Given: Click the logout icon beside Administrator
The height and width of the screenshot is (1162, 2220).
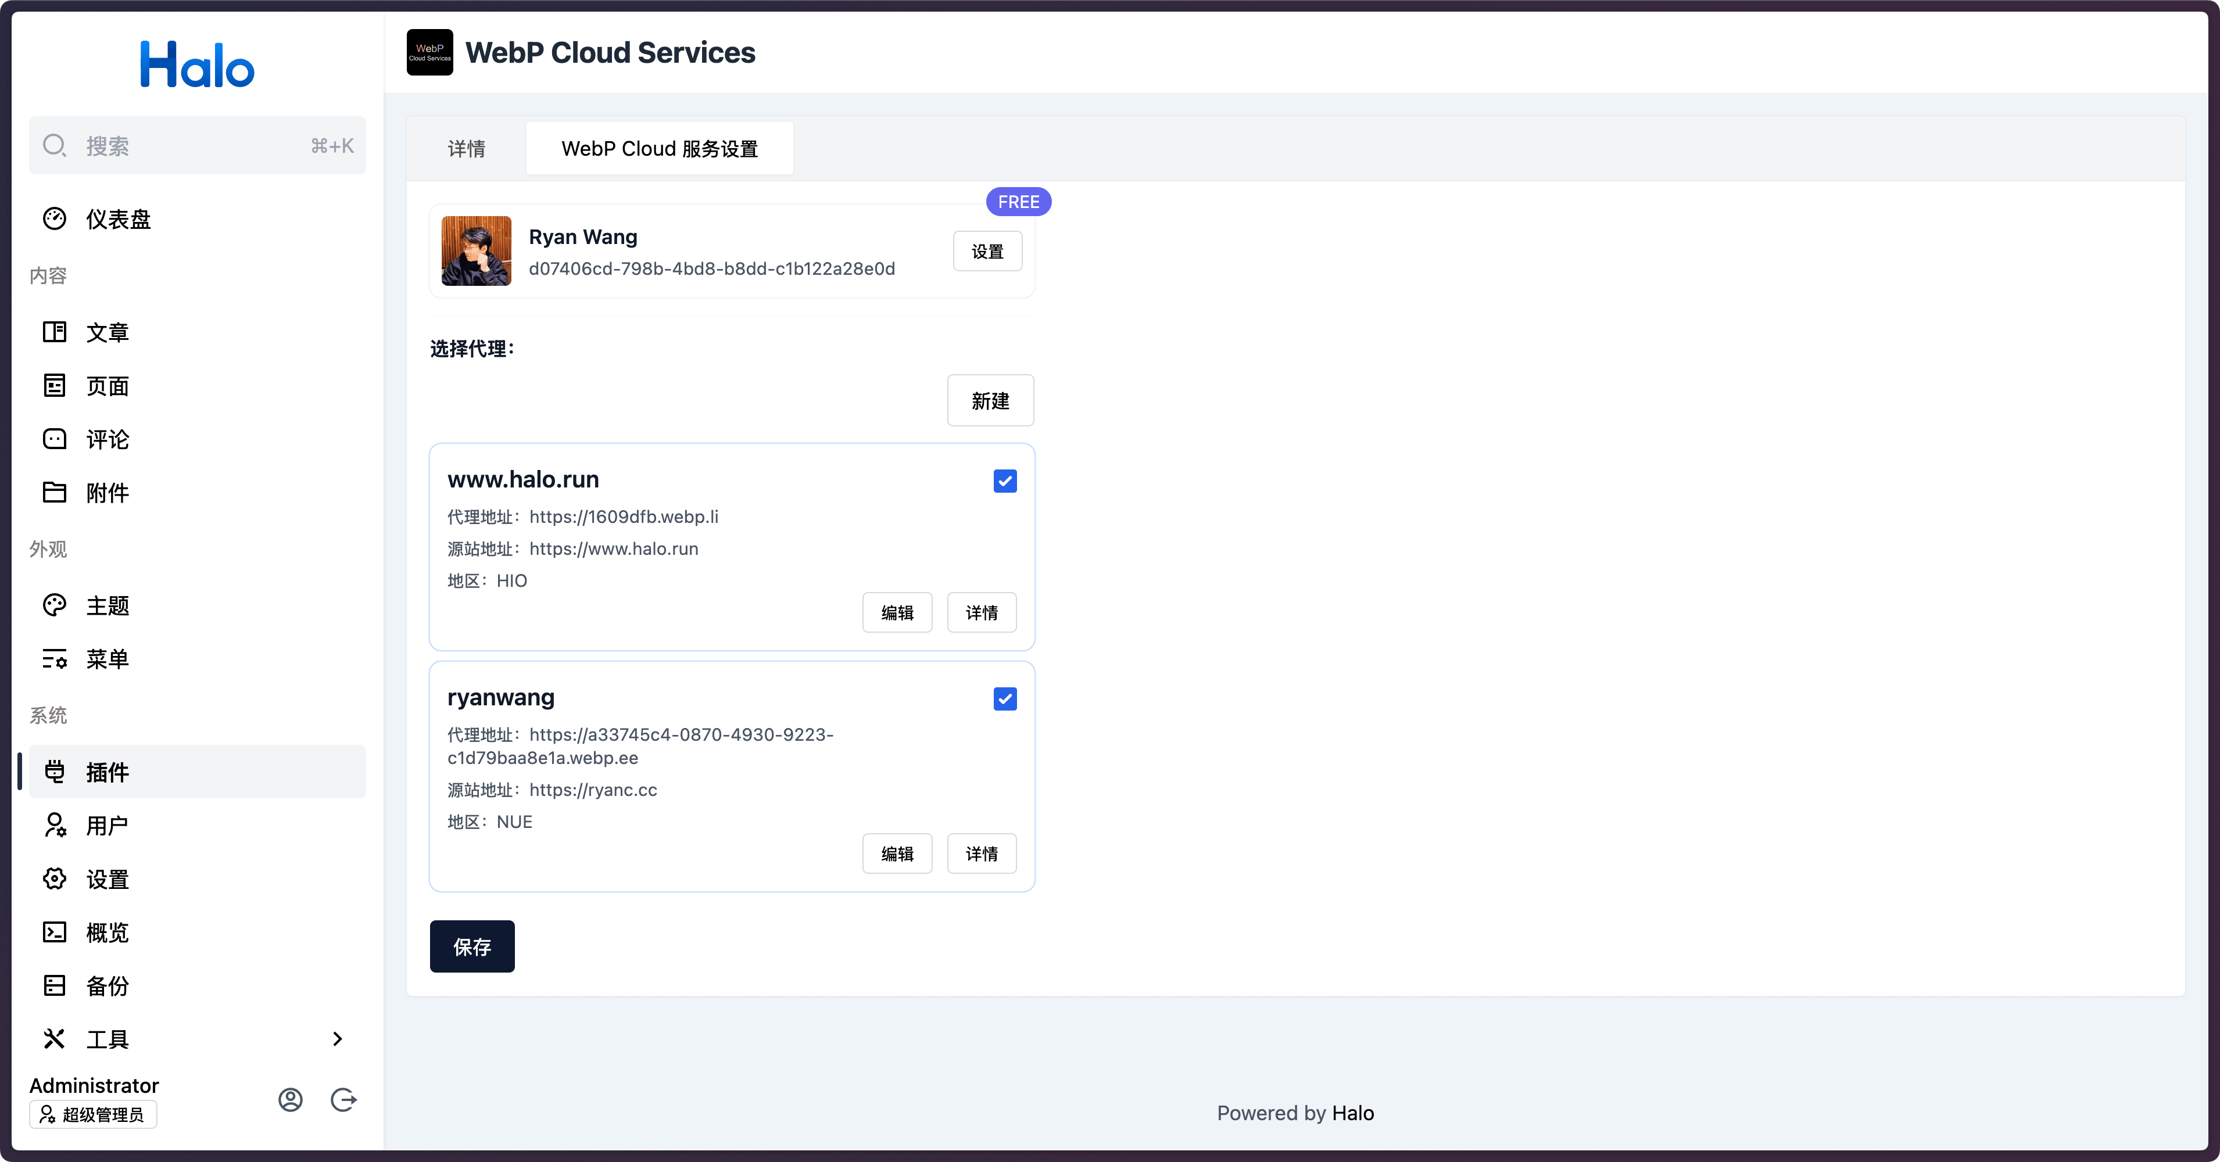Looking at the screenshot, I should (x=343, y=1100).
